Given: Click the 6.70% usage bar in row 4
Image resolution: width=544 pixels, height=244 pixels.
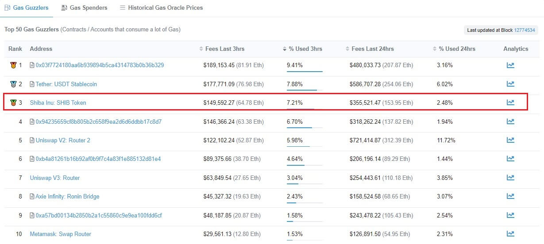Looking at the screenshot, I should click(x=305, y=128).
